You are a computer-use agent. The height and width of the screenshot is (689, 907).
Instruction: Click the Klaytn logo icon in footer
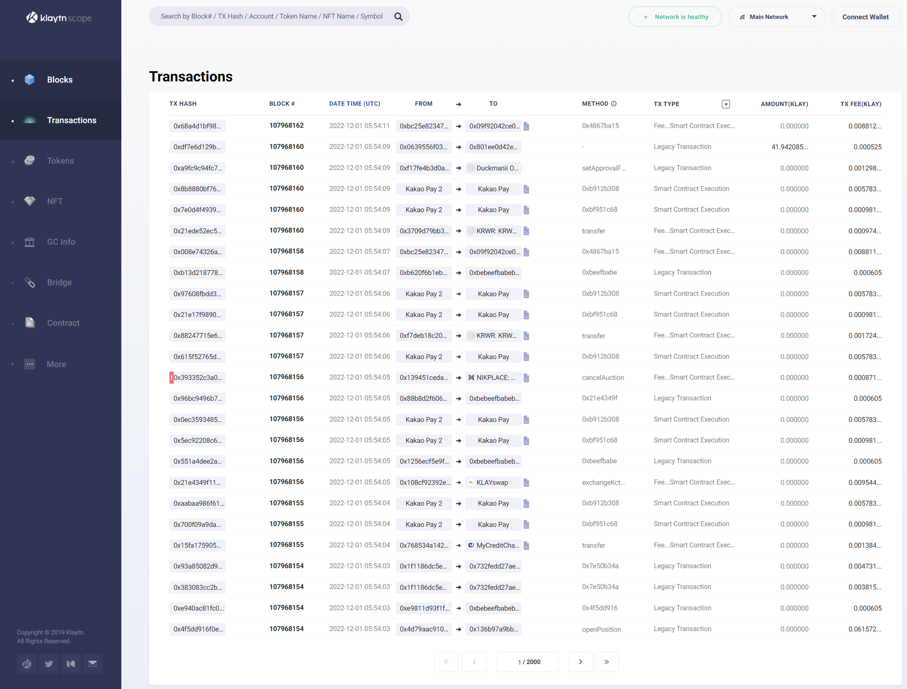(27, 663)
